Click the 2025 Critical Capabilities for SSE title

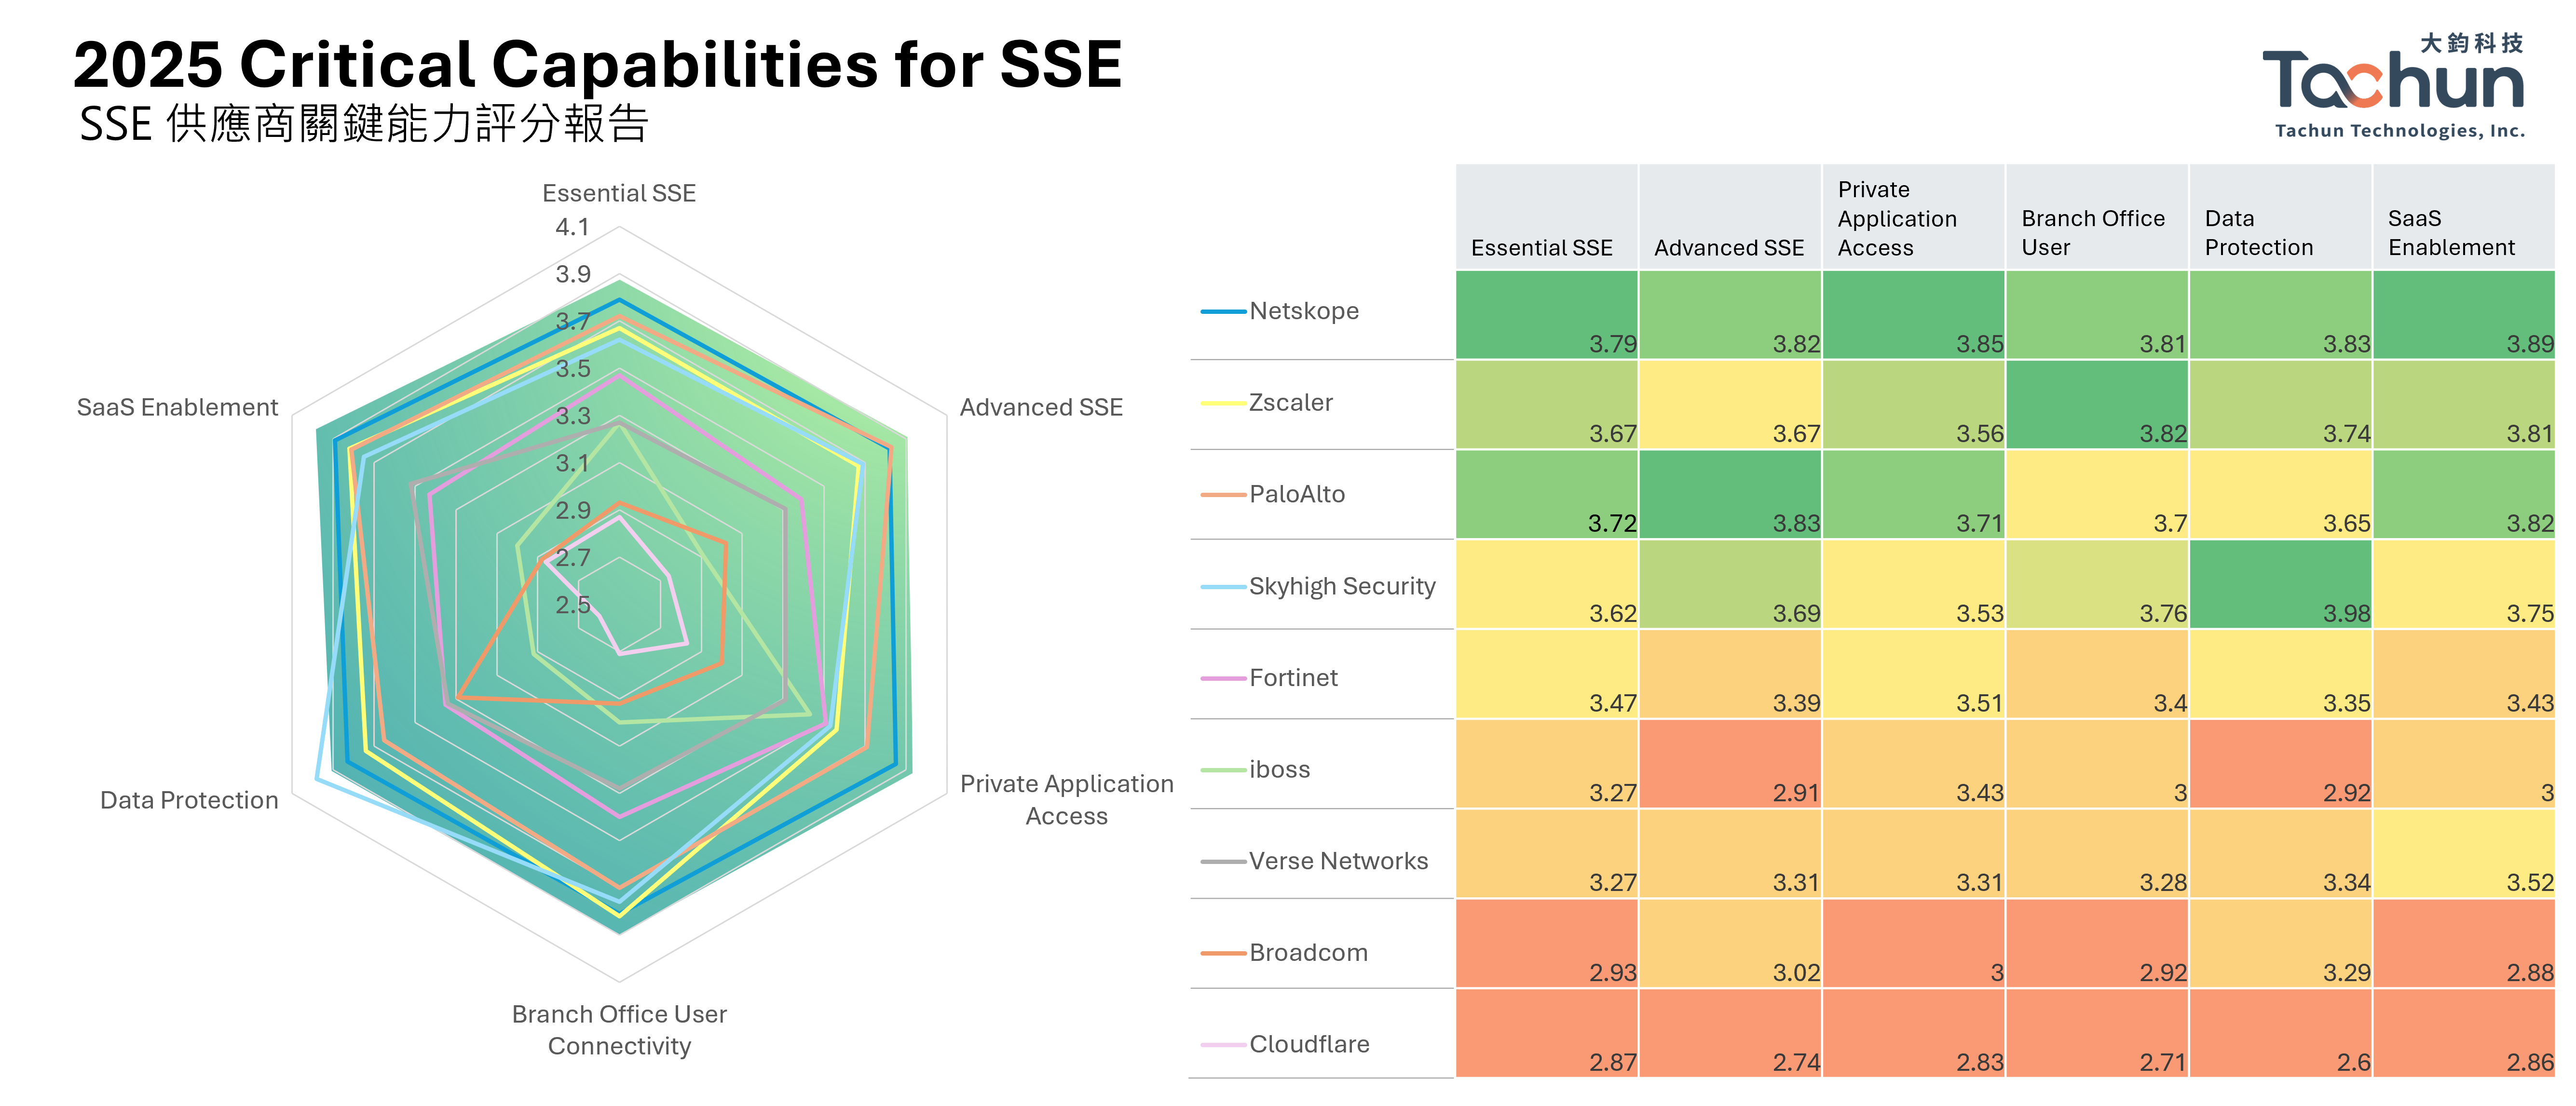pos(598,65)
